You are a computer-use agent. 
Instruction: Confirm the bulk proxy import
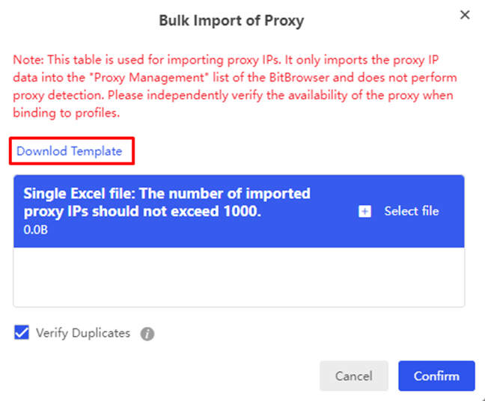point(436,376)
